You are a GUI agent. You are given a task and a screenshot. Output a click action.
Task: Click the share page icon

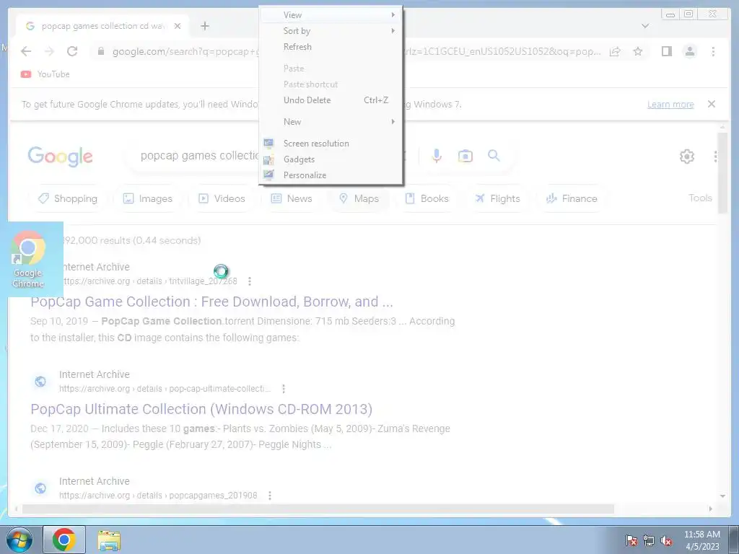pyautogui.click(x=615, y=51)
